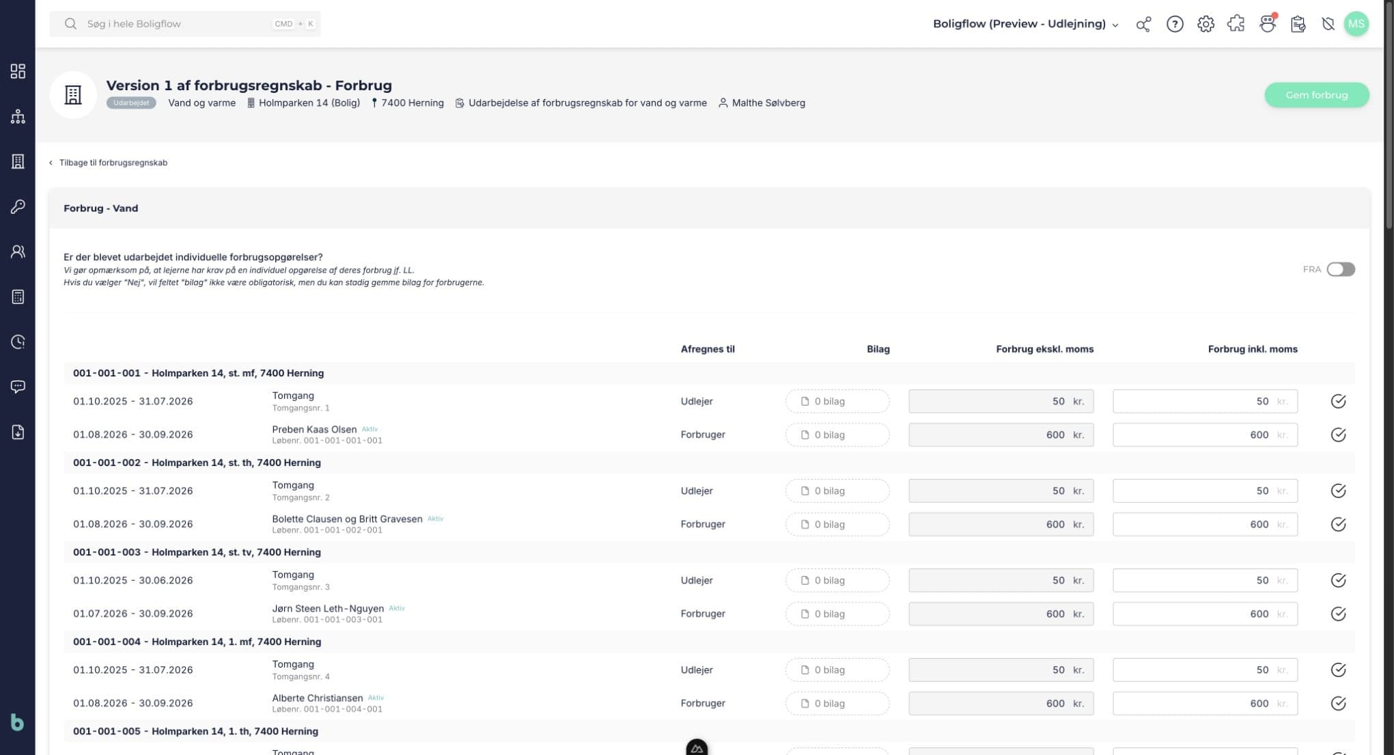Open the MS user avatar menu
The width and height of the screenshot is (1394, 755).
[x=1356, y=24]
